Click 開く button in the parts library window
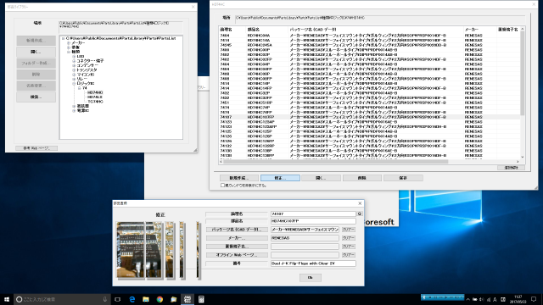The height and width of the screenshot is (305, 543). click(36, 52)
